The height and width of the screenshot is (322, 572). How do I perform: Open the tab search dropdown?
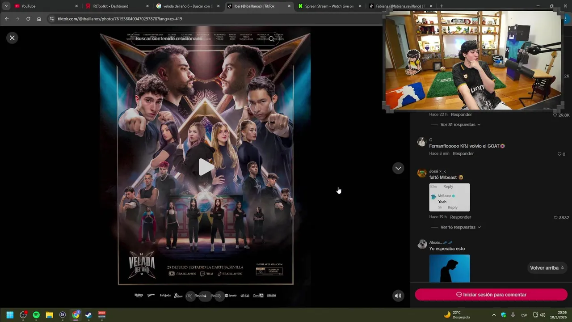pyautogui.click(x=6, y=6)
